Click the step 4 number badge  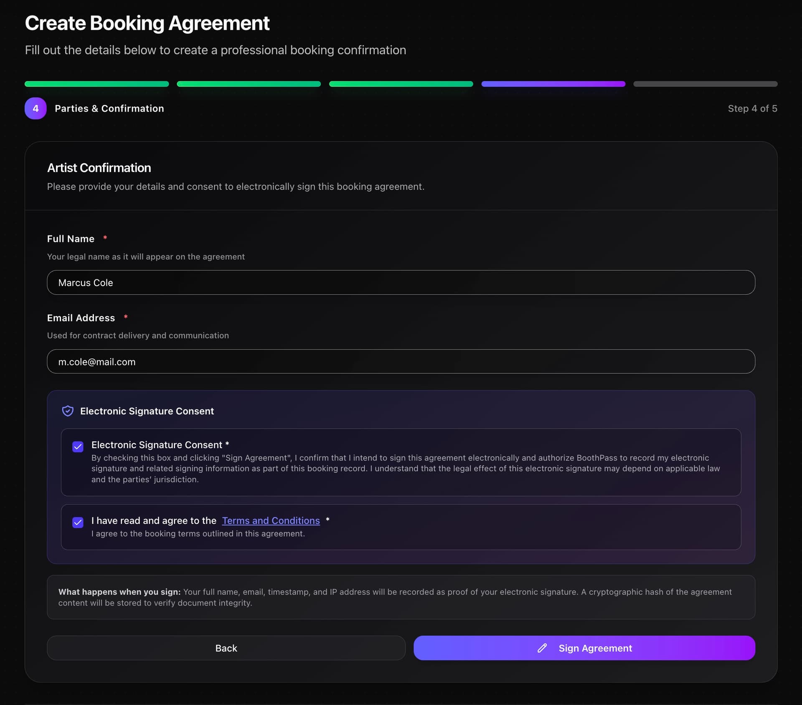coord(36,109)
